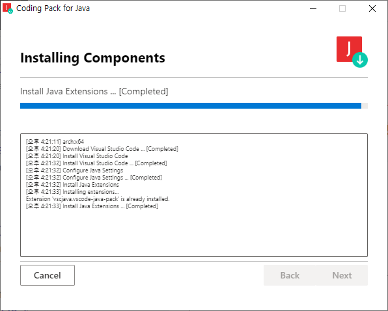Click the disabled maximize window button
The width and height of the screenshot is (388, 311).
tap(342, 8)
